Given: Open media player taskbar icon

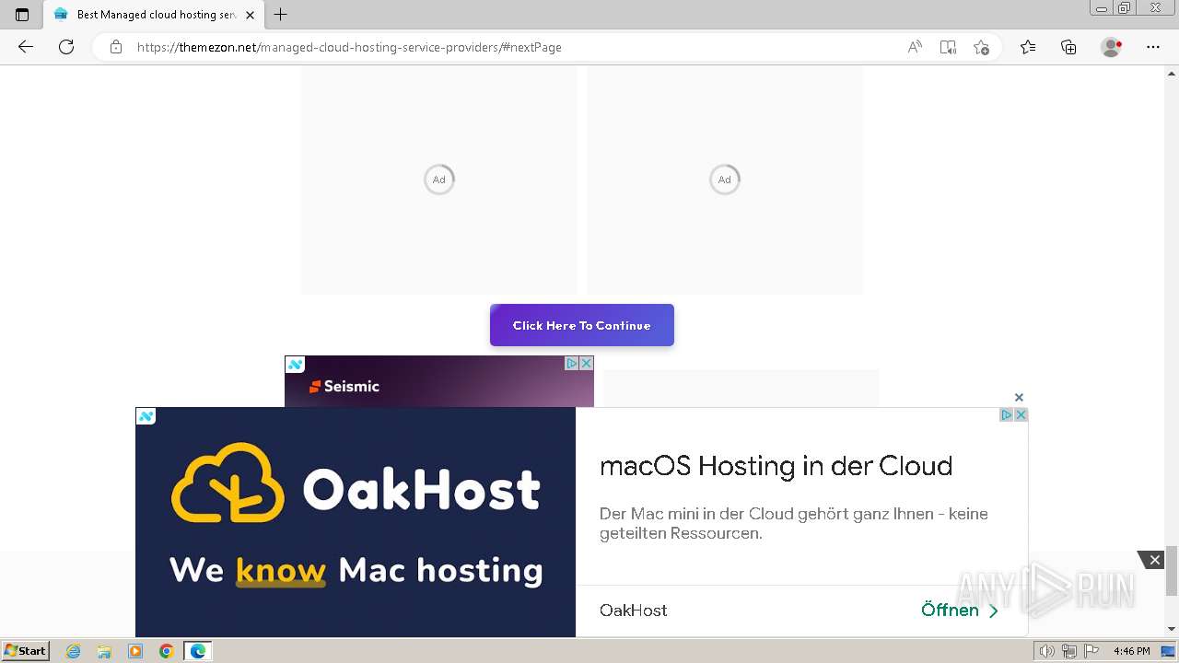Looking at the screenshot, I should click(135, 651).
